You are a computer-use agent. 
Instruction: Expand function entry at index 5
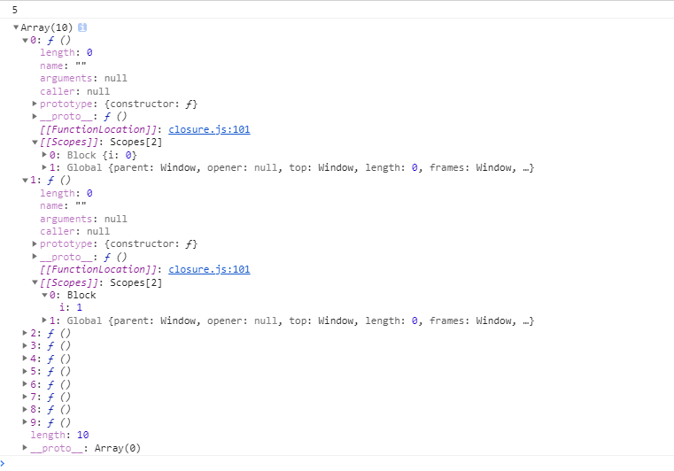click(x=25, y=372)
